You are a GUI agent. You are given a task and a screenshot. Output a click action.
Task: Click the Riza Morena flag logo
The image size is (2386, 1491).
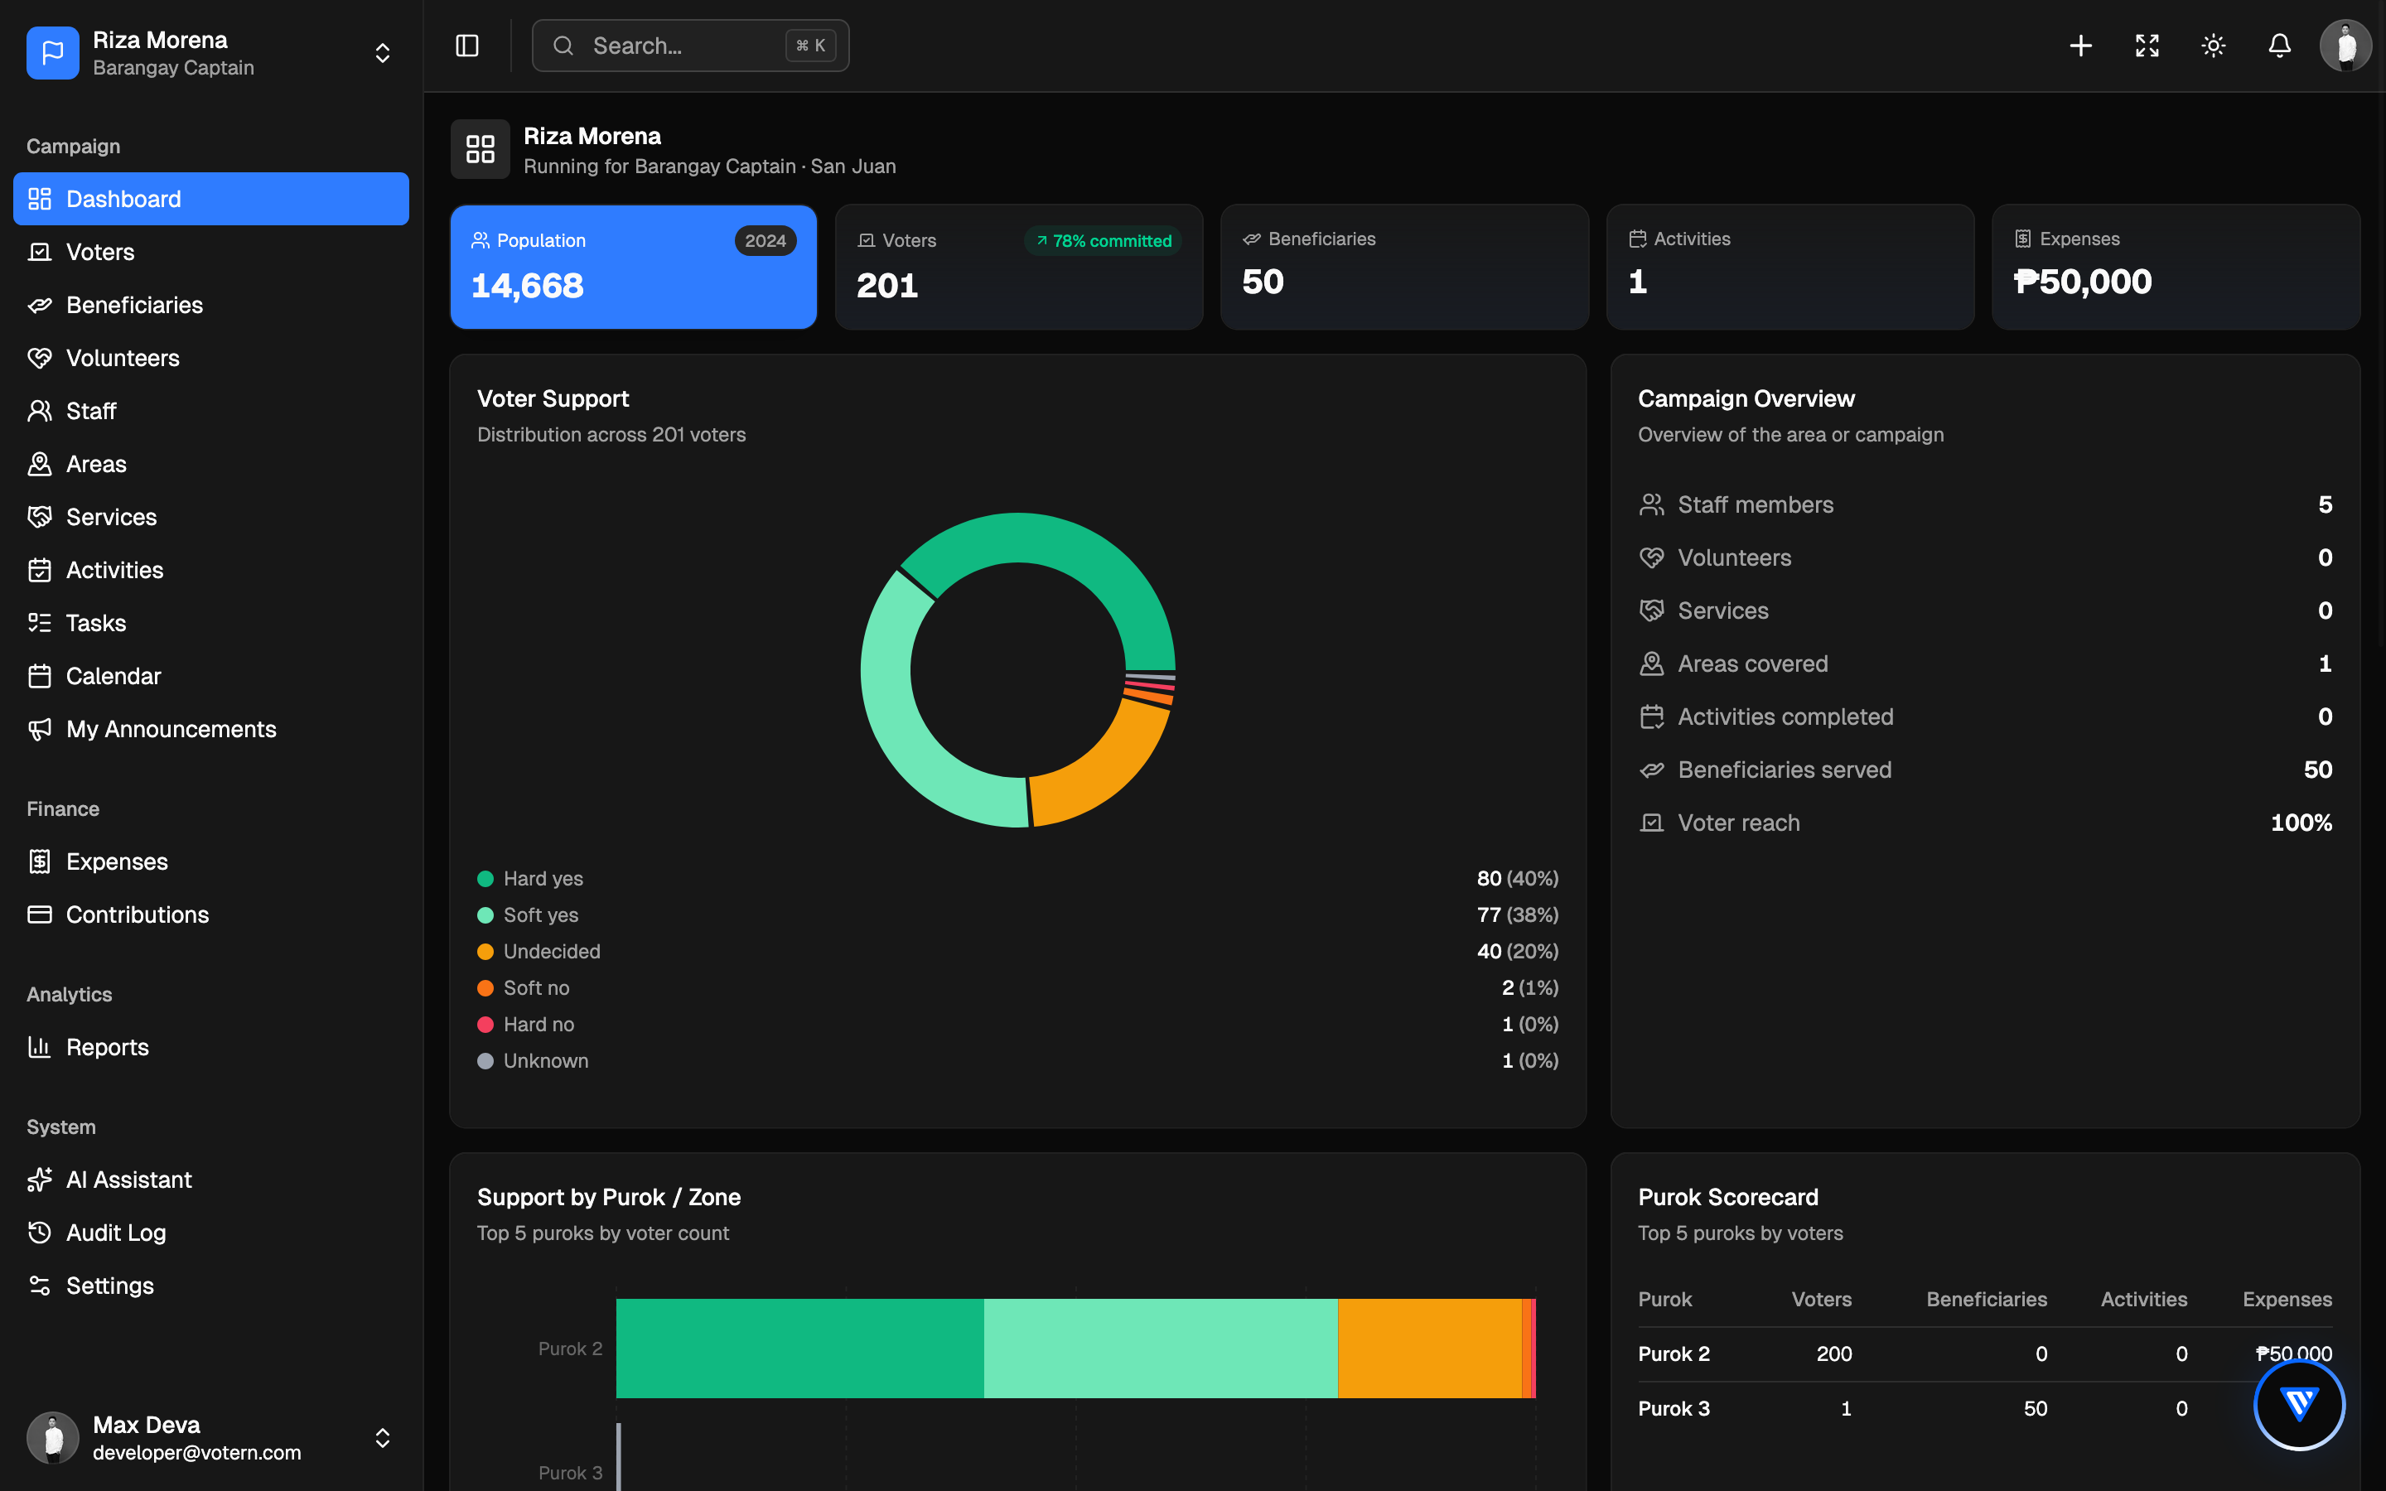click(52, 52)
